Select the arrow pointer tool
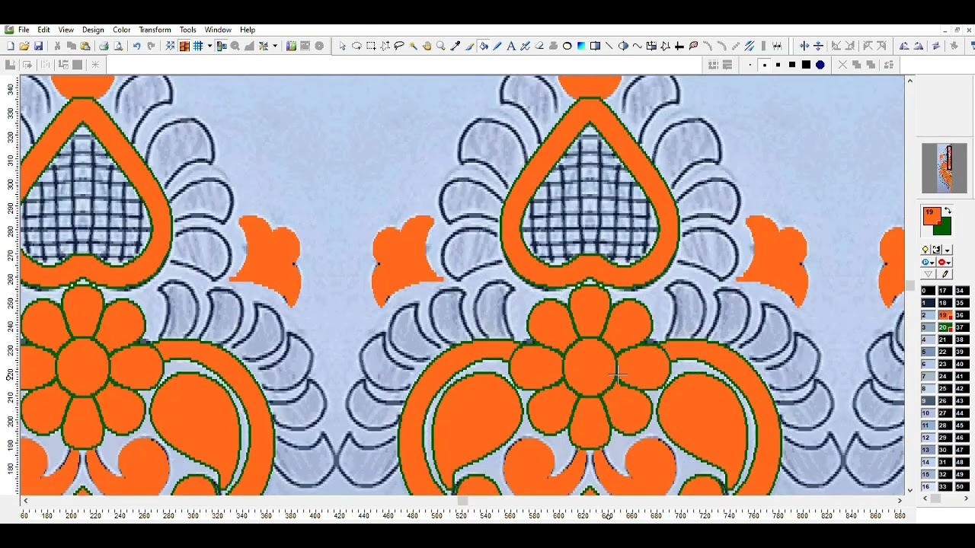The width and height of the screenshot is (975, 548). click(342, 46)
